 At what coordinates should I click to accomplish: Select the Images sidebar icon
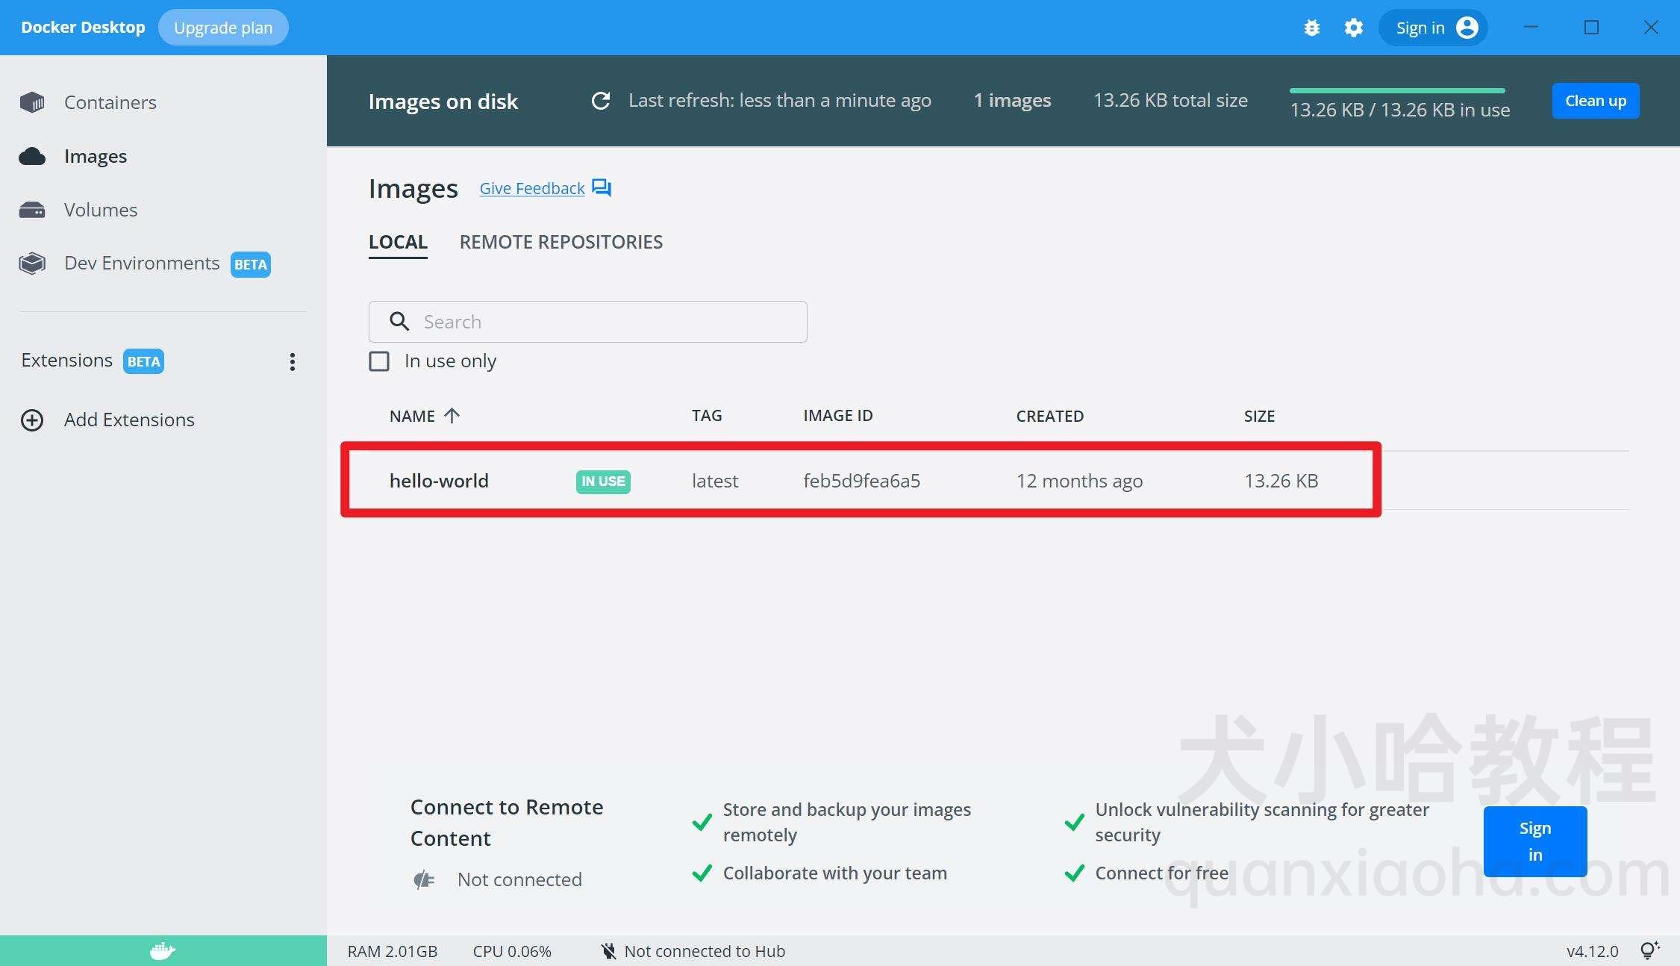coord(31,156)
